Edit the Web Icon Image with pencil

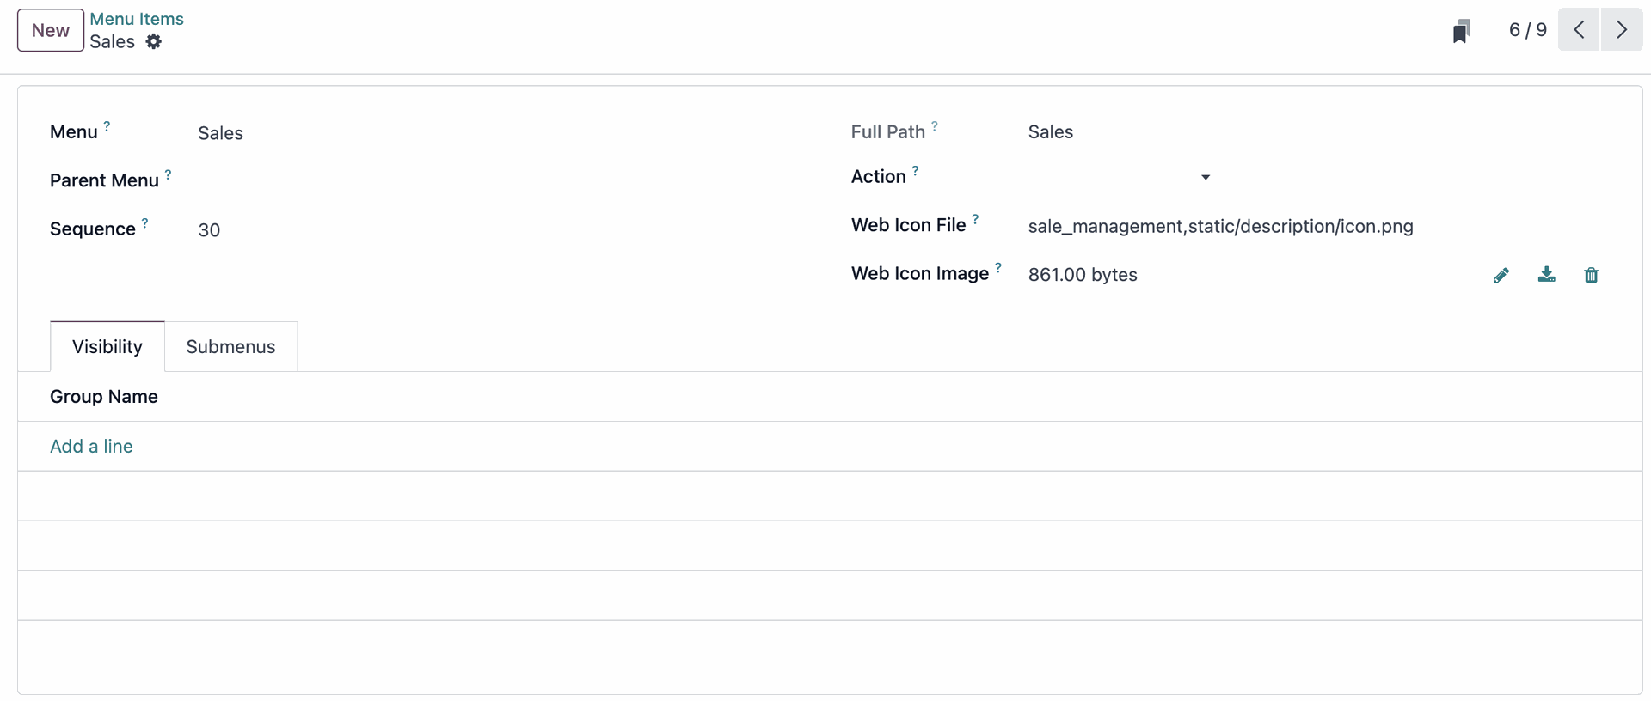pos(1501,276)
